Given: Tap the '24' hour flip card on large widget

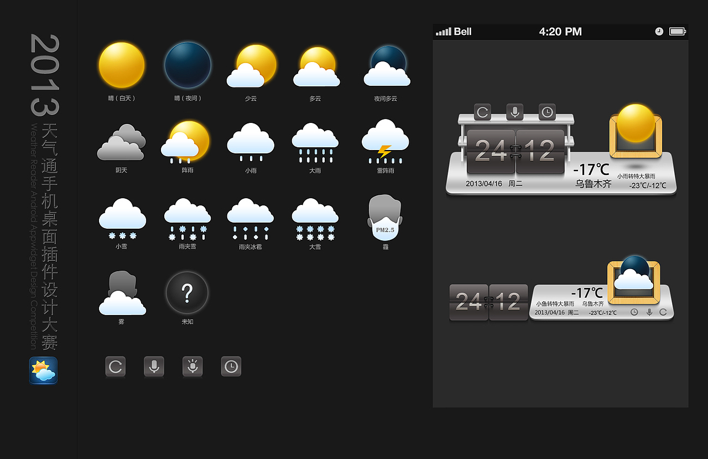Looking at the screenshot, I should 491,151.
